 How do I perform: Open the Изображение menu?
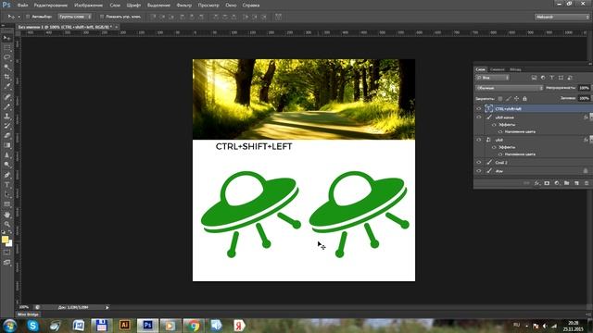89,6
